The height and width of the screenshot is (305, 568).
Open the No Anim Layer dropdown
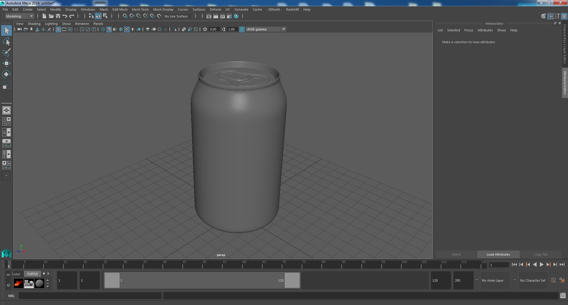[x=495, y=280]
